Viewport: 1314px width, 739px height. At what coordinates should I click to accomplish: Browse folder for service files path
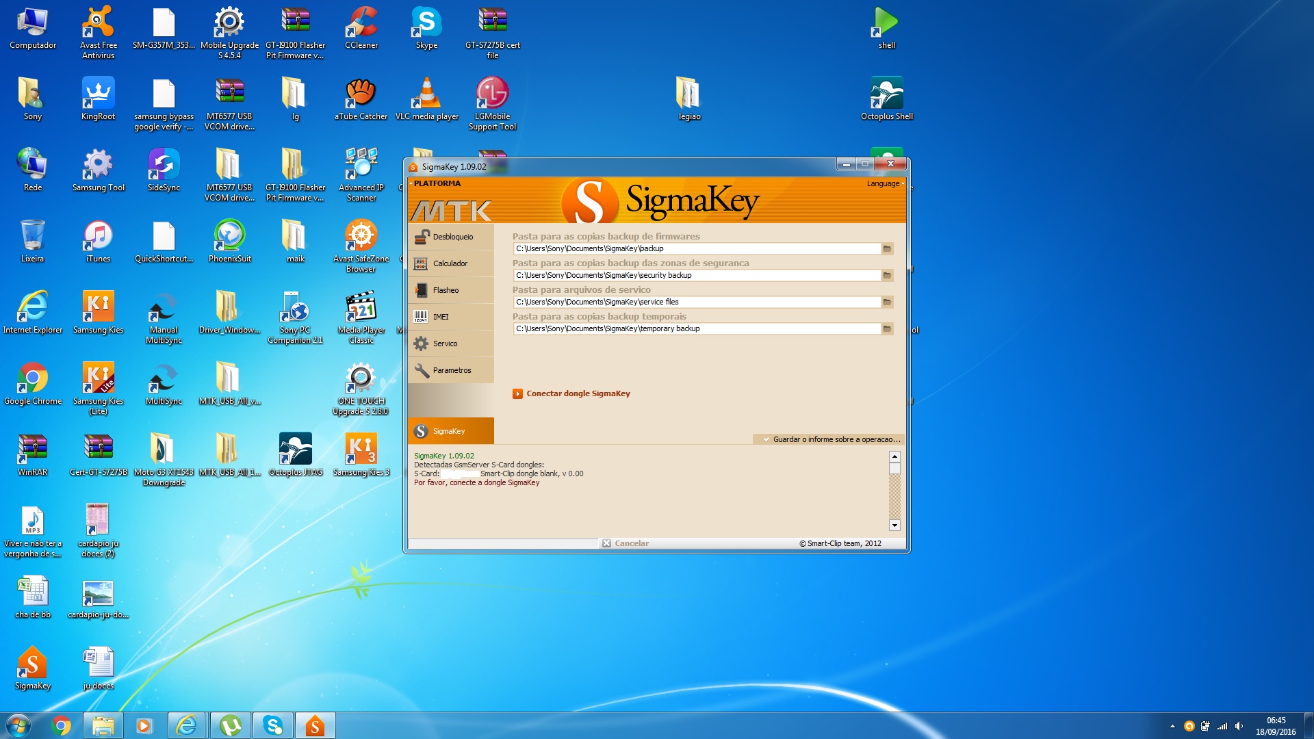tap(887, 302)
